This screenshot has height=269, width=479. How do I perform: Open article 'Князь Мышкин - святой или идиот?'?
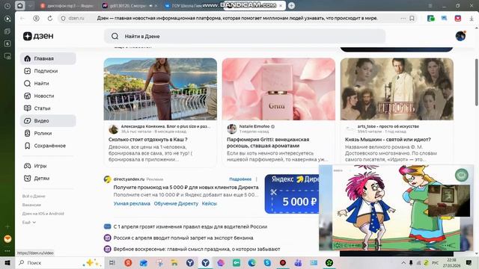(388, 140)
